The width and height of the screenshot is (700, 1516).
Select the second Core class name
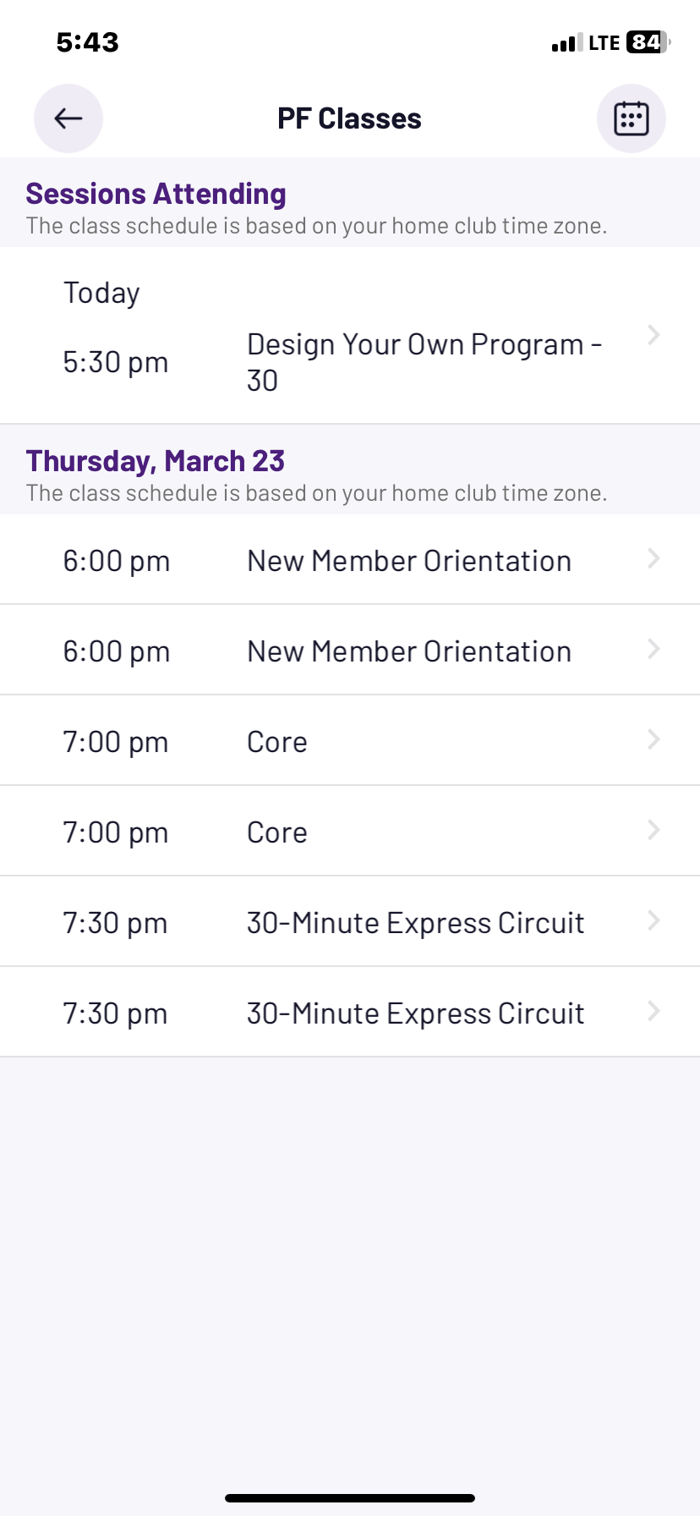(x=277, y=832)
